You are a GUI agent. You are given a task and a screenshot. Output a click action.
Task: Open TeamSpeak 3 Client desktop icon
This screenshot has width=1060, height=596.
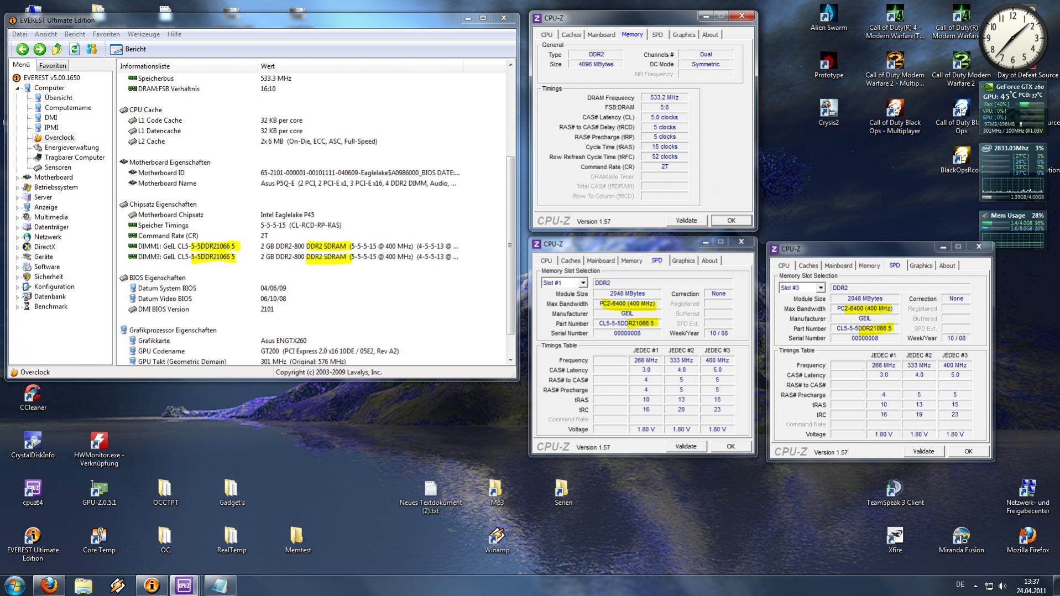895,493
